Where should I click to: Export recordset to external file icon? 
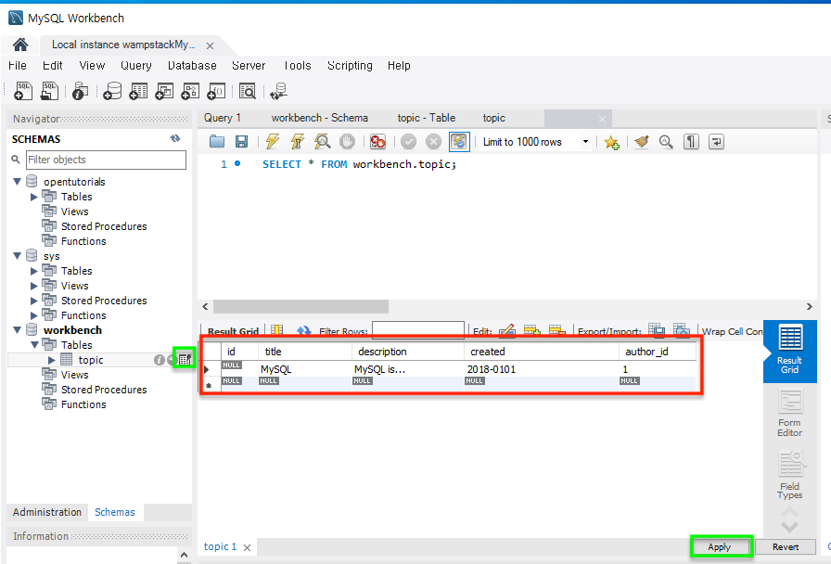click(x=657, y=330)
